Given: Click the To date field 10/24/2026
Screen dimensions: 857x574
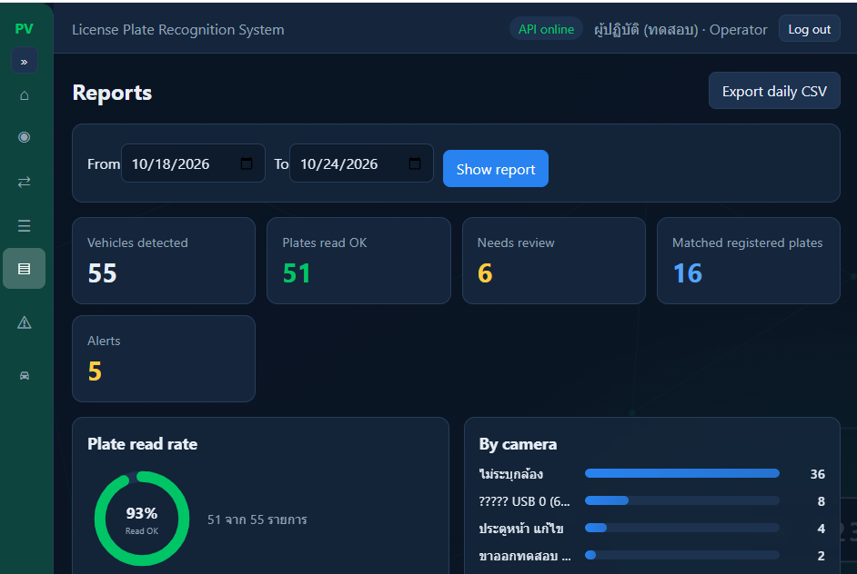Looking at the screenshot, I should (361, 163).
